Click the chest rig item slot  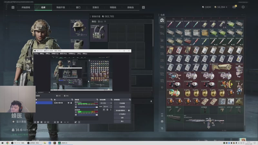click(x=99, y=33)
